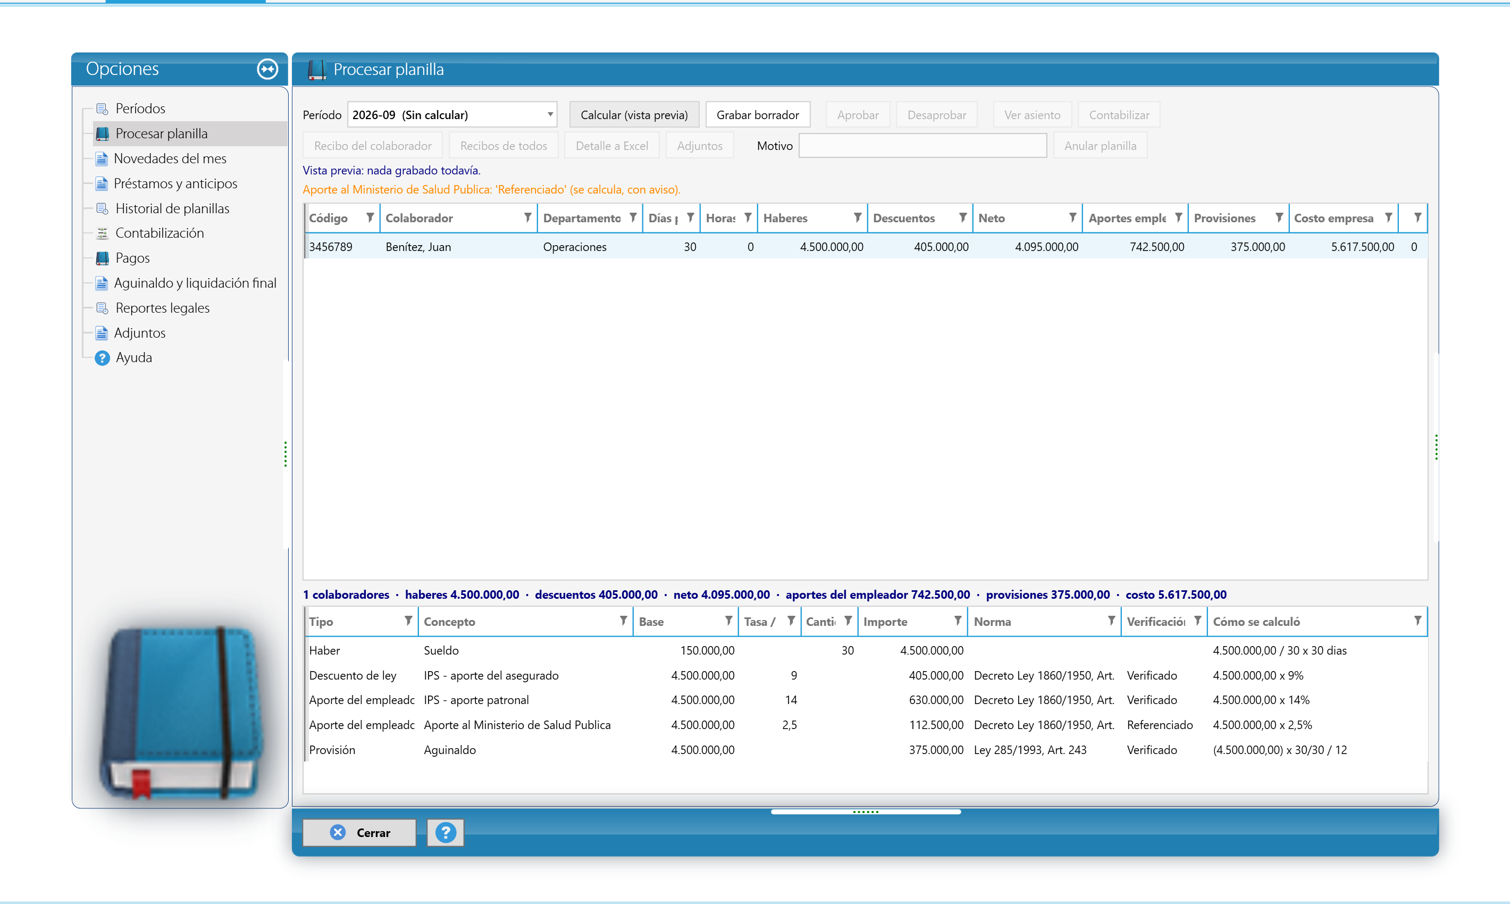Filter the Descuentos column
Screen dimensions: 1510x904
[x=962, y=217]
